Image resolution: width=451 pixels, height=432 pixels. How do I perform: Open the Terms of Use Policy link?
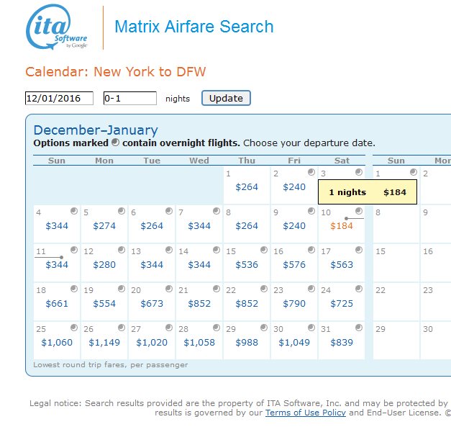click(305, 413)
